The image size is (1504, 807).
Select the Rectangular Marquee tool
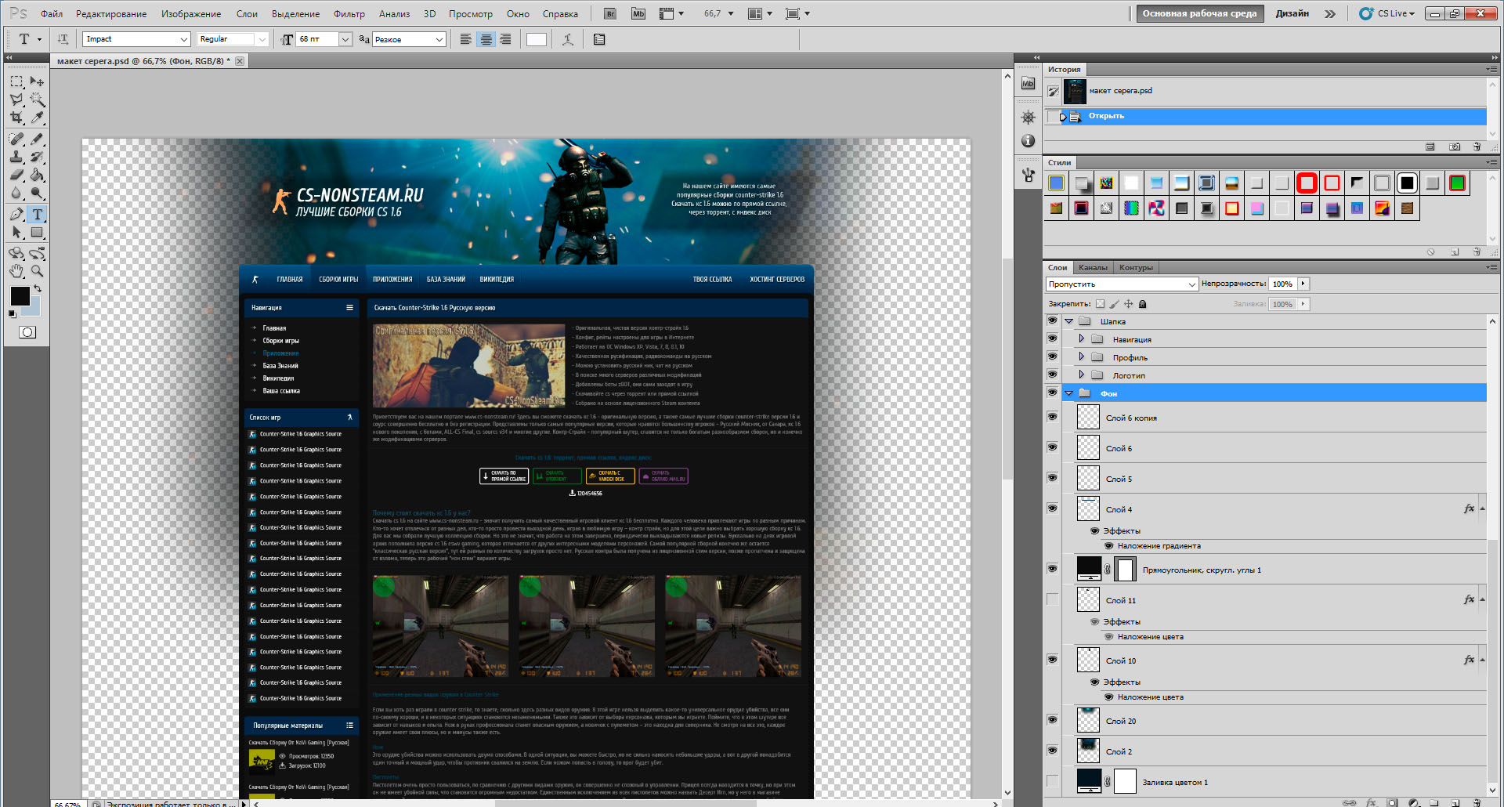click(x=16, y=81)
